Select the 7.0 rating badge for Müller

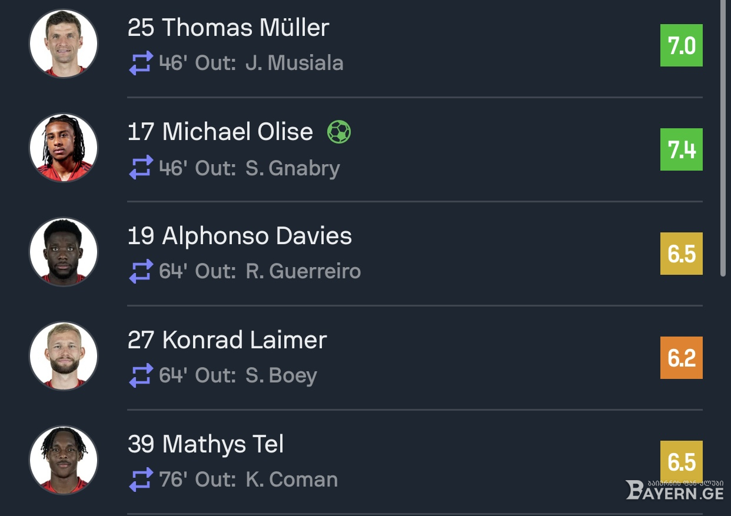coord(682,45)
